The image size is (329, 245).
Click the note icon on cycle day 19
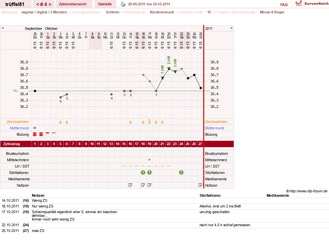(149, 185)
